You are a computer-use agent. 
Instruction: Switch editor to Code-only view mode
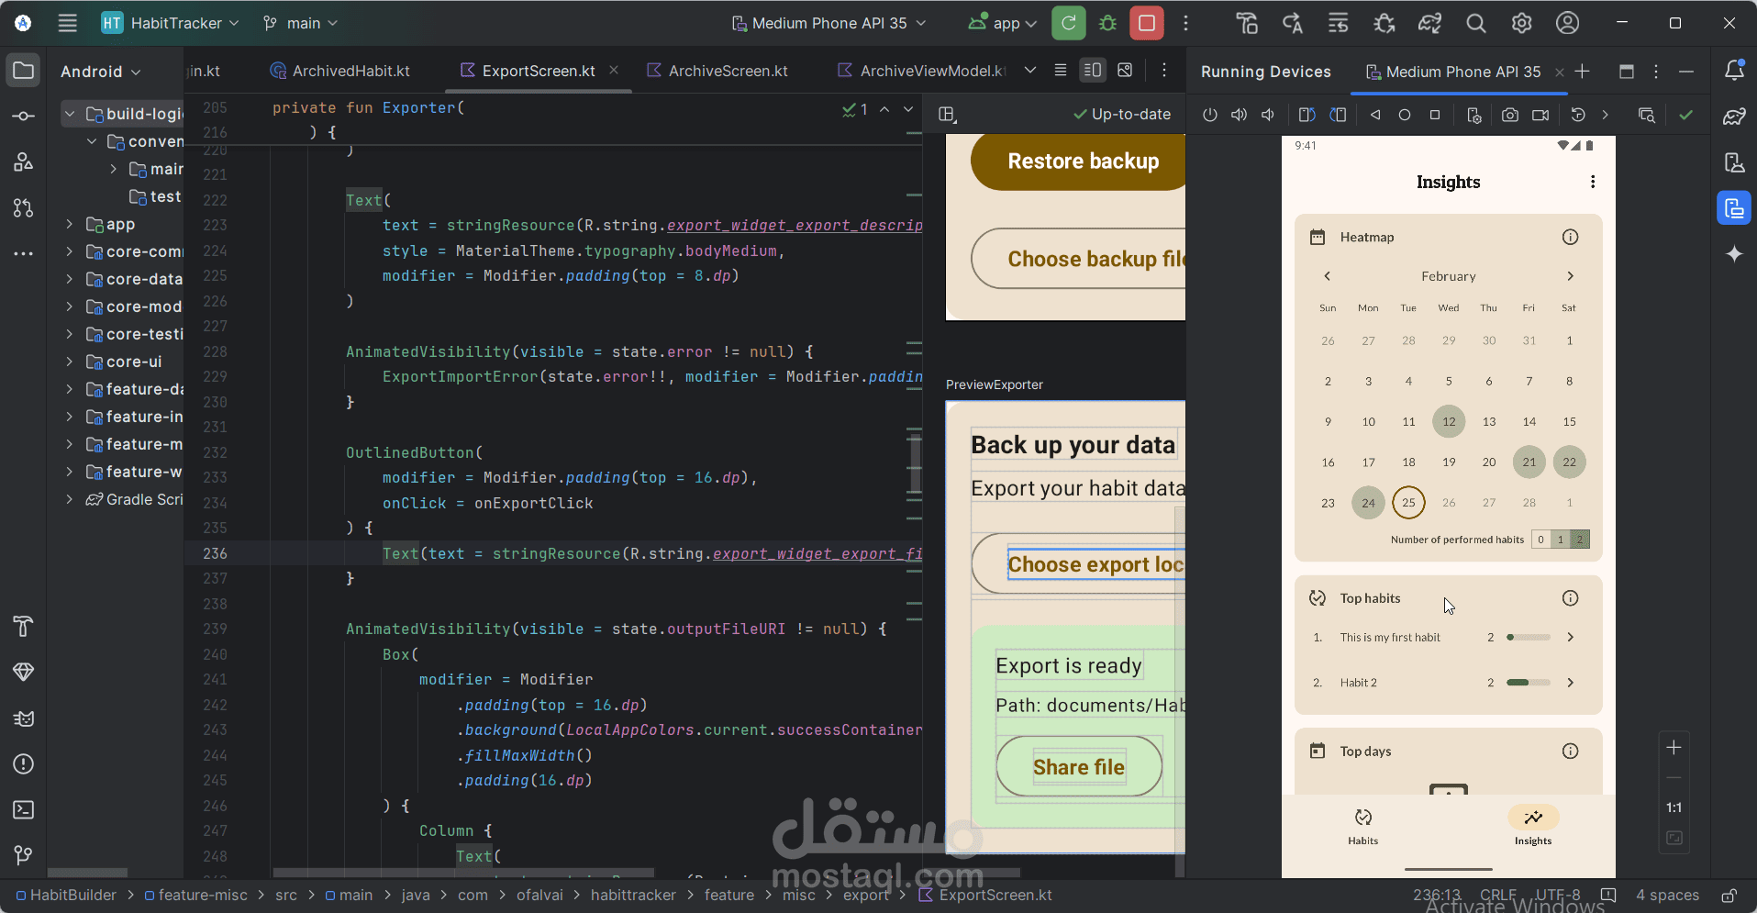[1061, 70]
